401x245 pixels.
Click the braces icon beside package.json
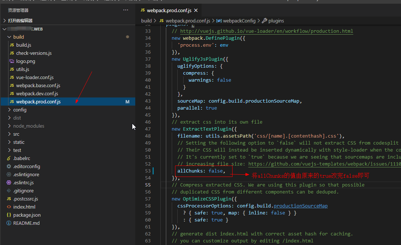coord(9,215)
